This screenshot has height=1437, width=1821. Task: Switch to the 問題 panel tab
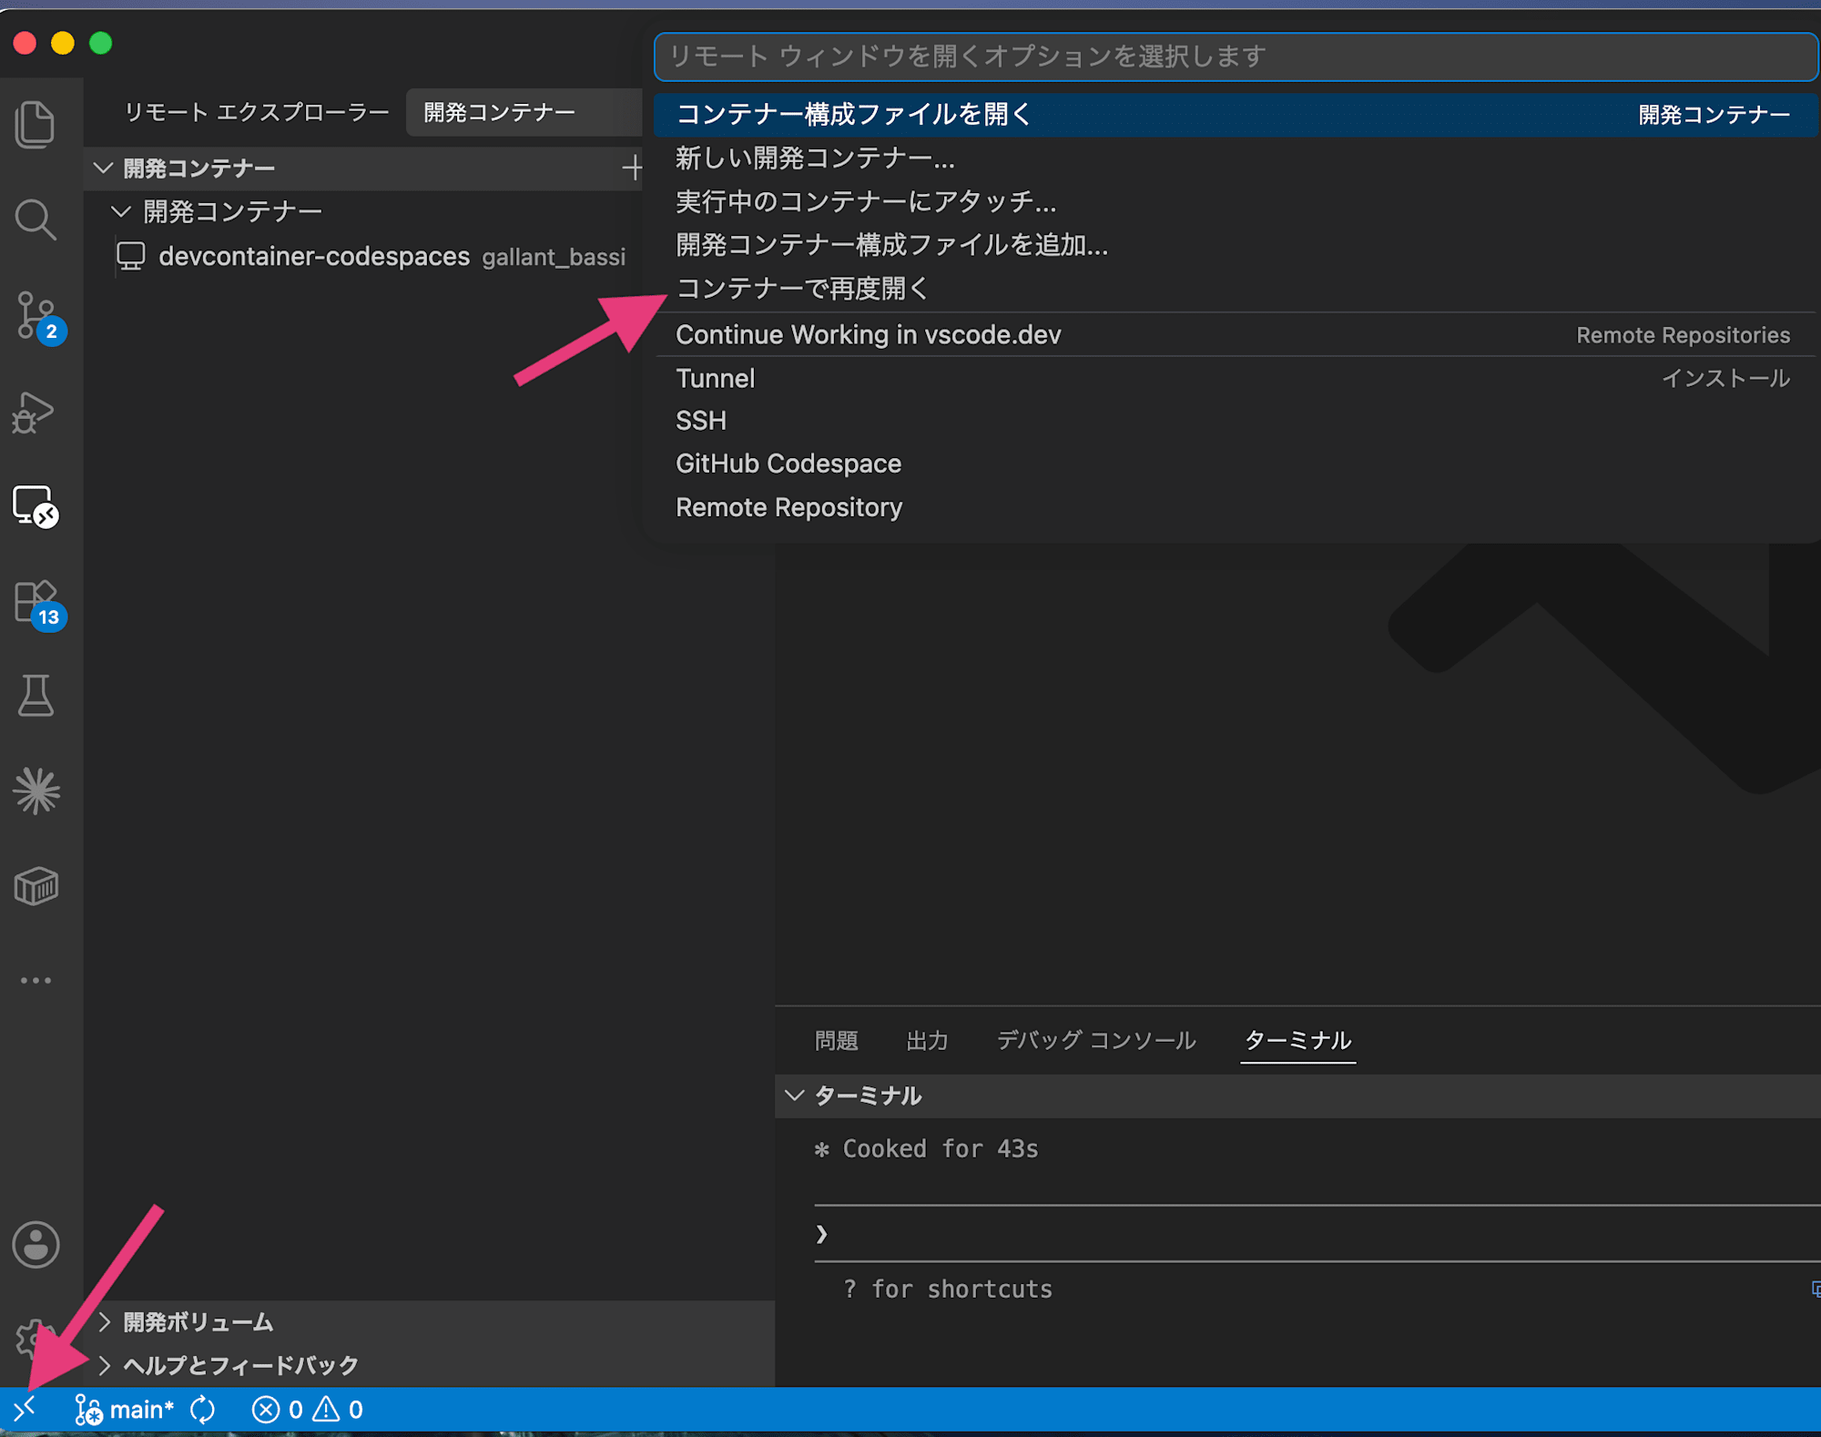[836, 1040]
